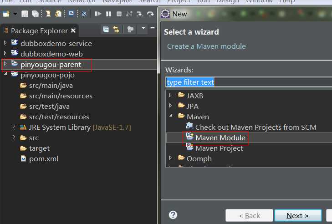
Task: Select the dubboxdemo-web project
Action: [x=51, y=54]
